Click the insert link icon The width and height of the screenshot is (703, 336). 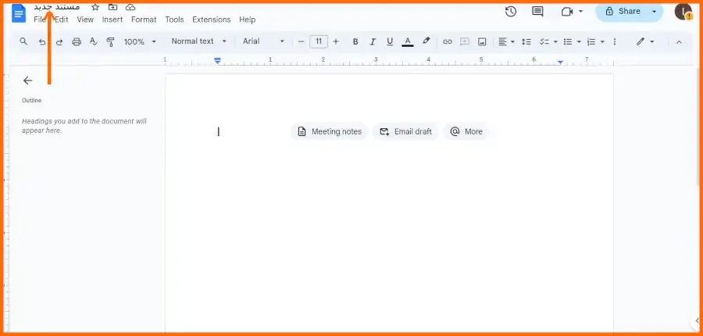point(448,41)
